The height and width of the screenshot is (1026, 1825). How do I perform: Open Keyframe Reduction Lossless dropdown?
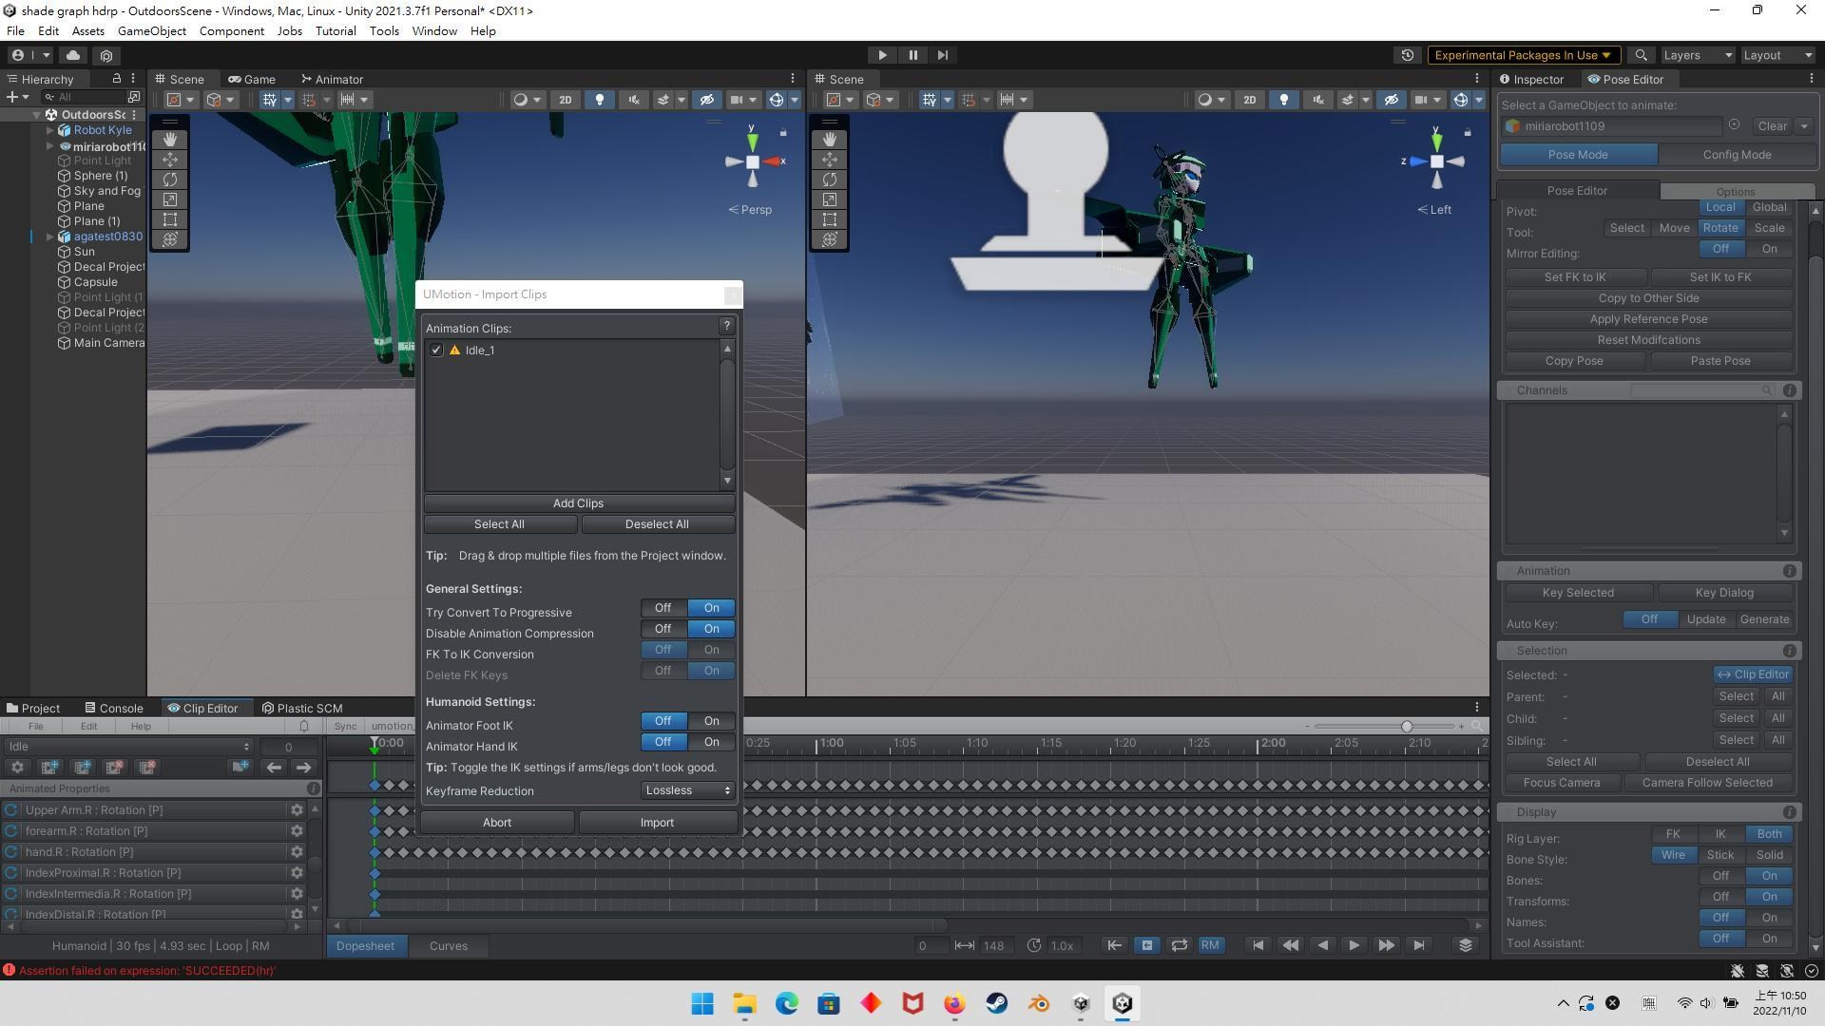[687, 790]
